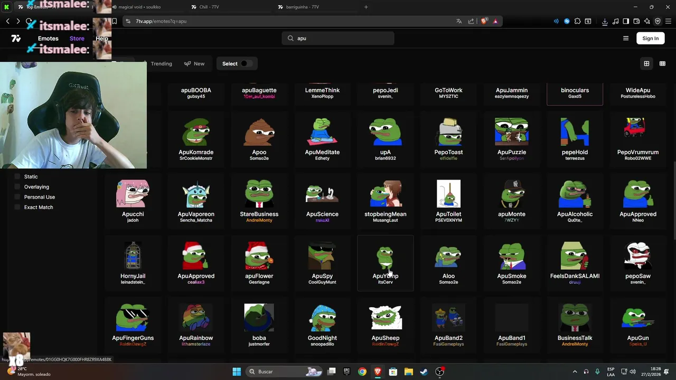The height and width of the screenshot is (380, 676).
Task: Open the extensions puzzle icon
Action: pyautogui.click(x=577, y=21)
